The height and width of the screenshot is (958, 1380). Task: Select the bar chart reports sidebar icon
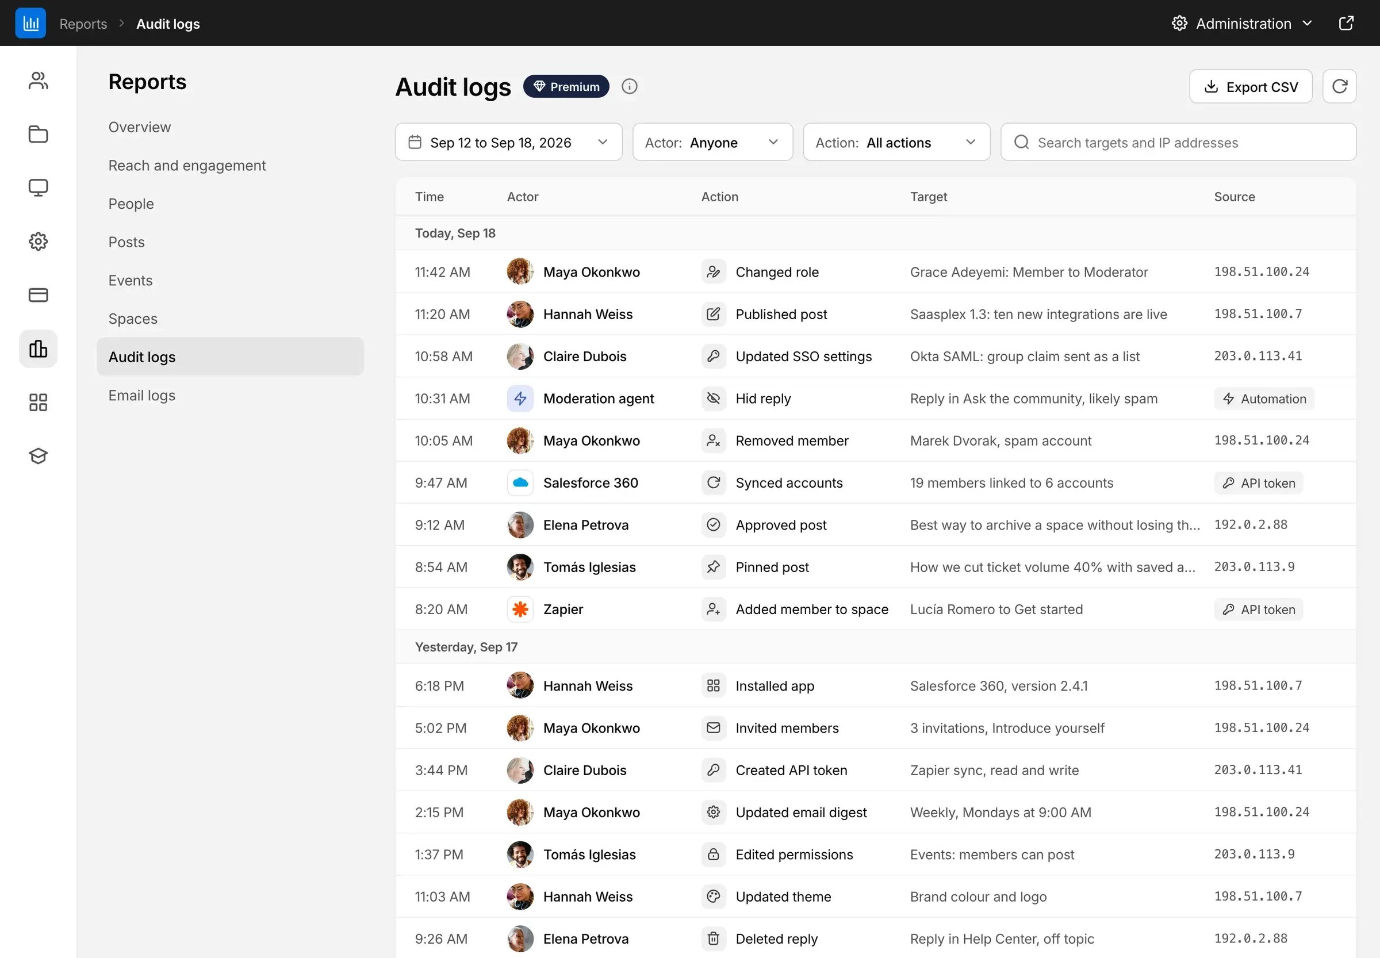pyautogui.click(x=38, y=348)
